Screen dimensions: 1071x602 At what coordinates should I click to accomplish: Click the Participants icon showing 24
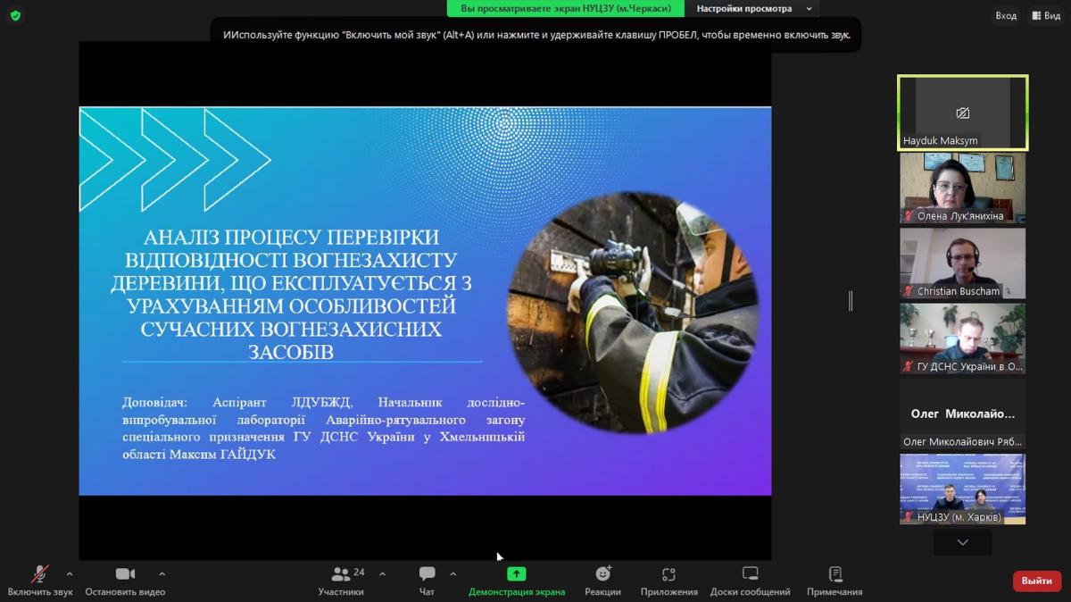341,574
